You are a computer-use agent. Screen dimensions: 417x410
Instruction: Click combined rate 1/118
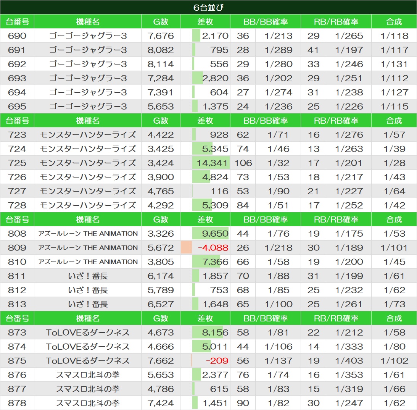point(394,36)
